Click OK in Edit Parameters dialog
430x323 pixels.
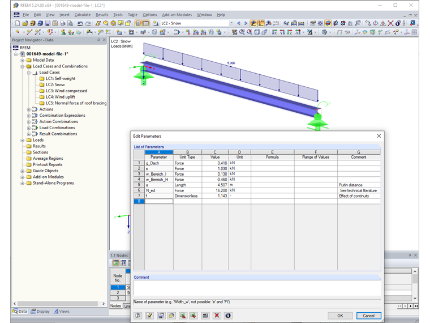340,316
